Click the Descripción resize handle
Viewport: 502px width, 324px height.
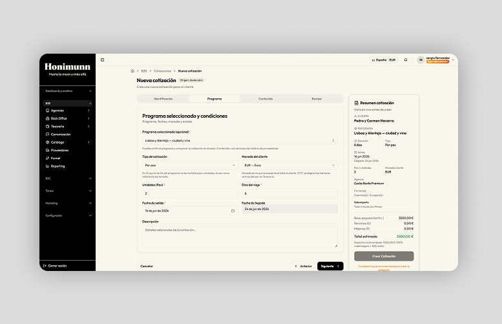click(x=336, y=246)
